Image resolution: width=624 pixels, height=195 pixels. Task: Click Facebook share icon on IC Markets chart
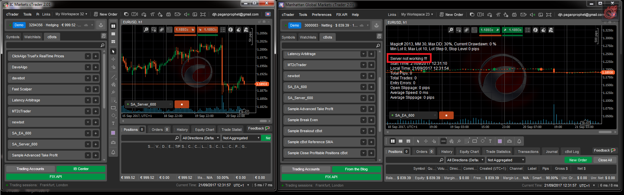(x=230, y=30)
